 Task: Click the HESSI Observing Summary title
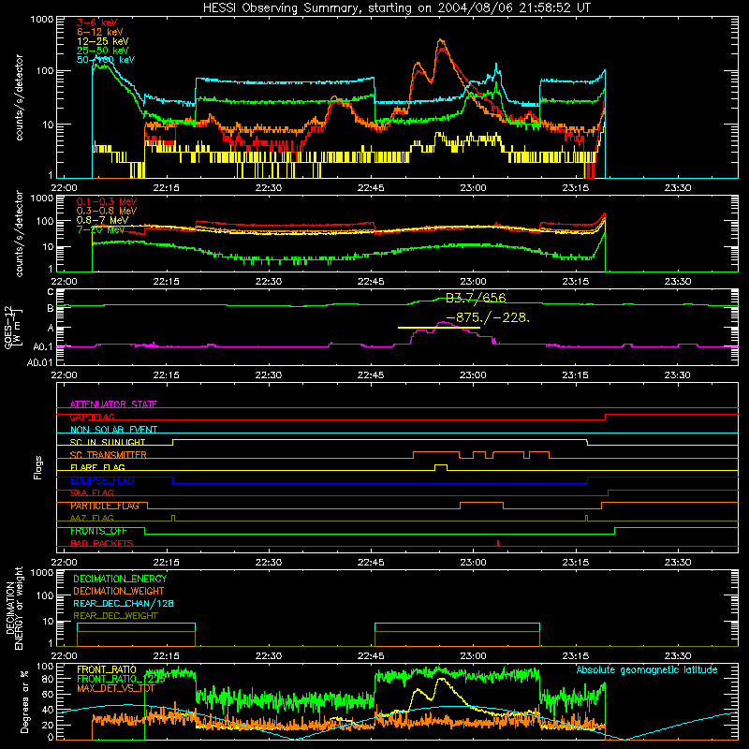(x=396, y=7)
